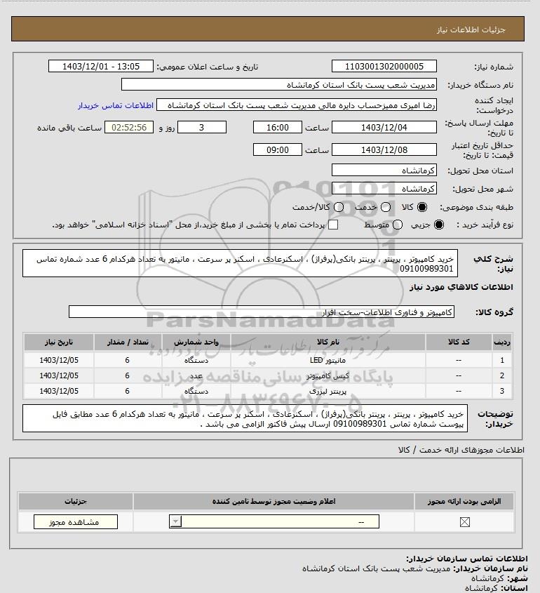Click the توضیحات خریدار text box
The image size is (540, 593).
tap(245, 418)
